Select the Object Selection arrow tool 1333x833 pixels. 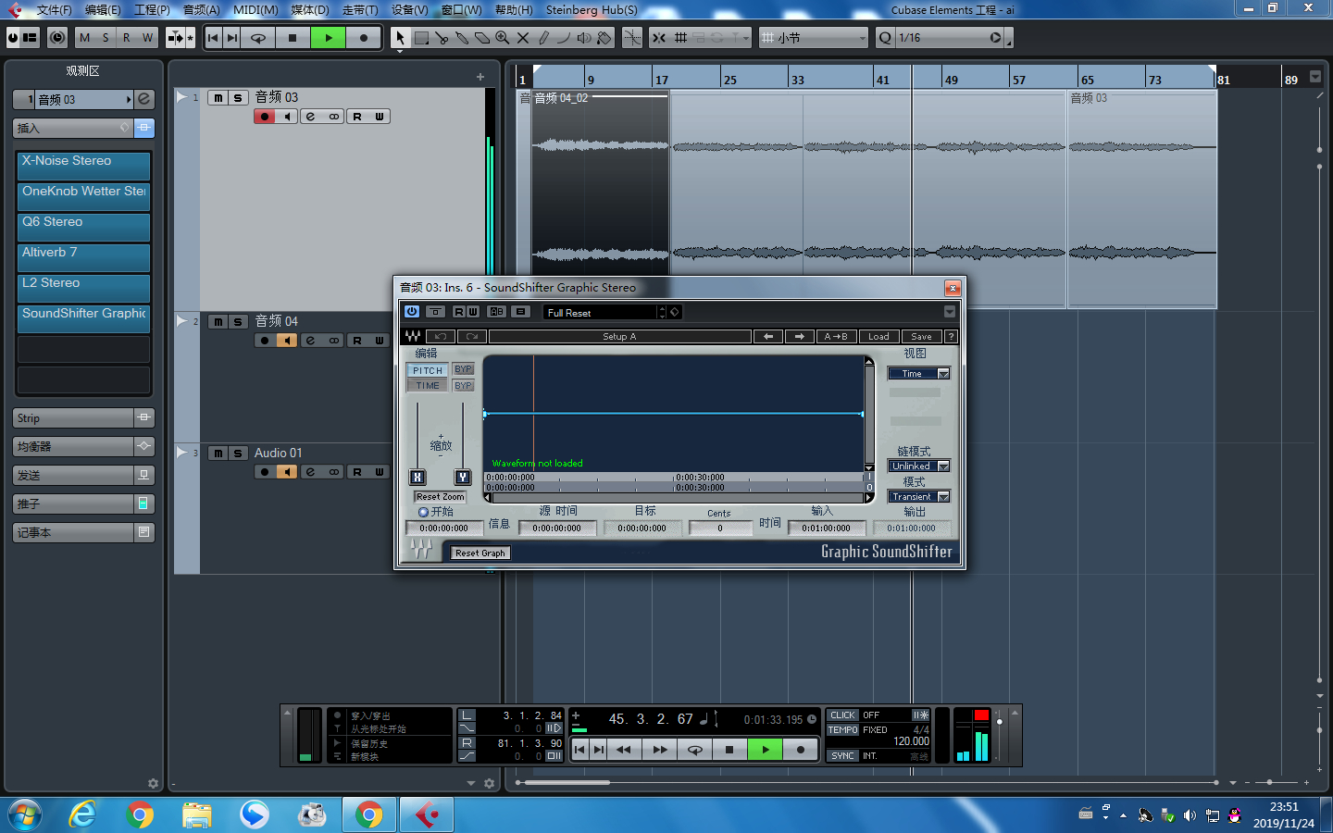(x=400, y=38)
